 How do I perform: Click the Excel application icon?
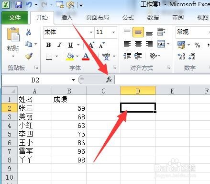tap(6, 5)
